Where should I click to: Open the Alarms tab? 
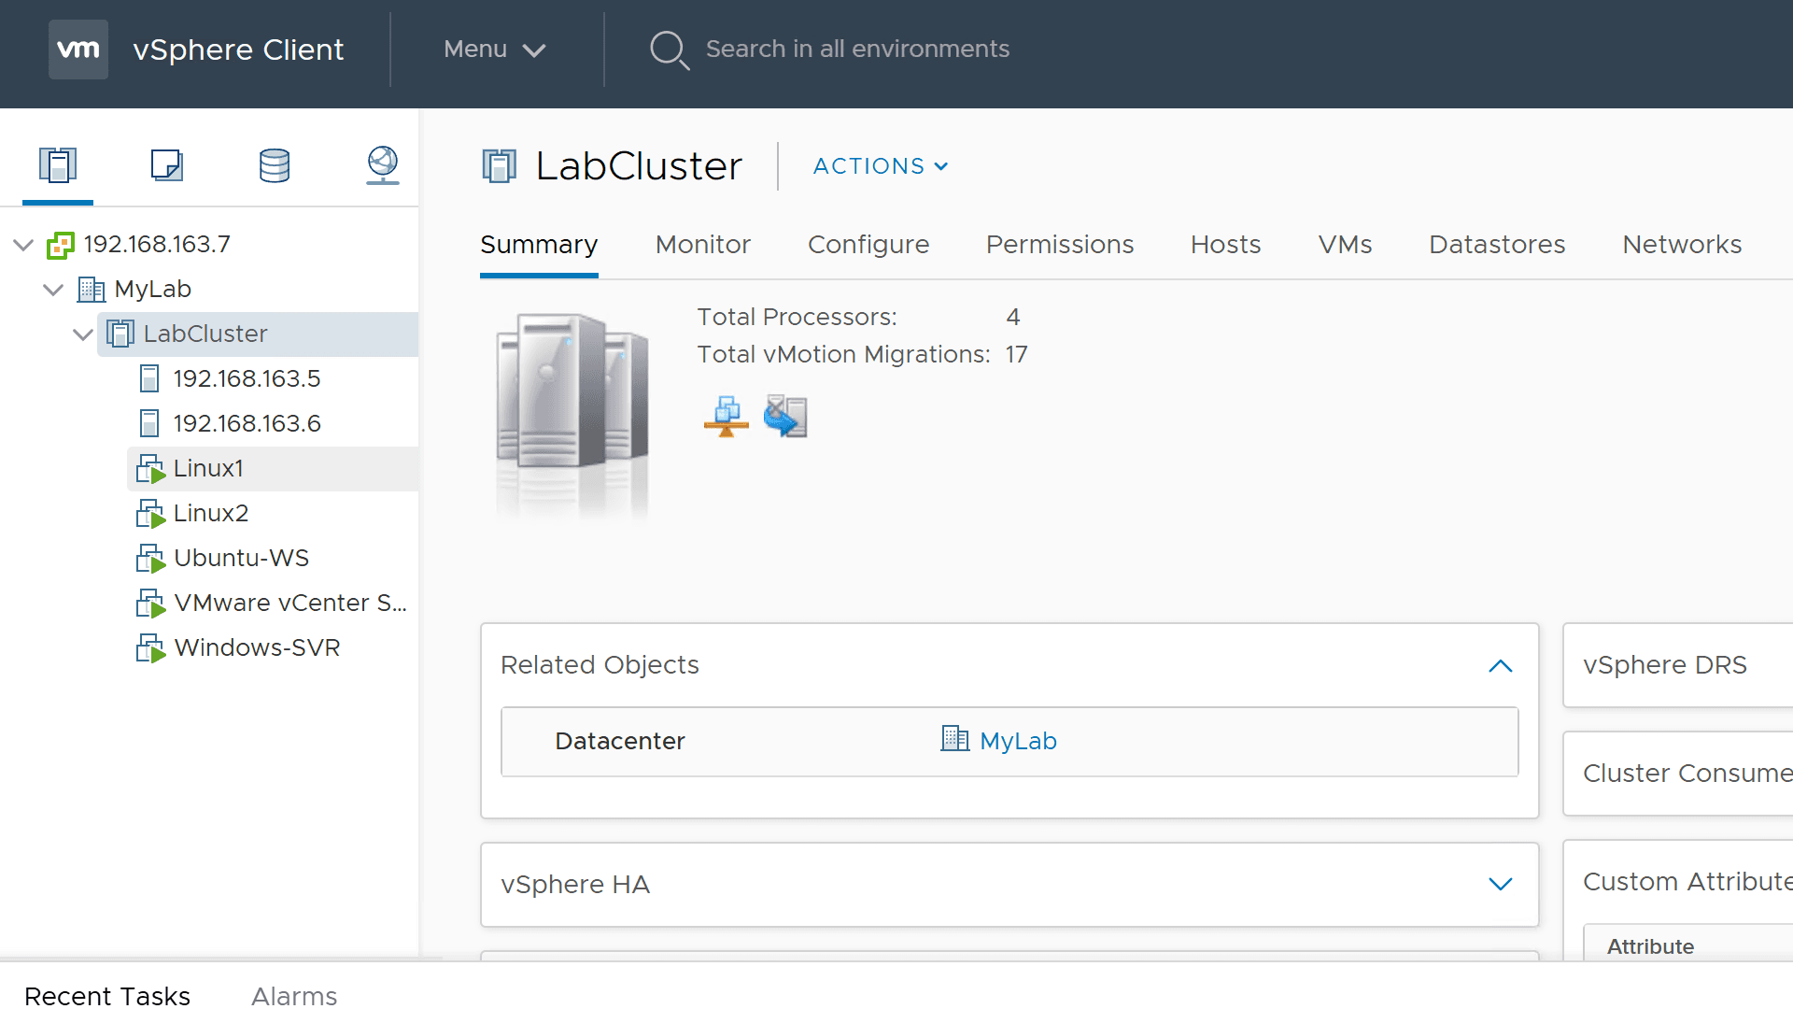click(x=294, y=996)
